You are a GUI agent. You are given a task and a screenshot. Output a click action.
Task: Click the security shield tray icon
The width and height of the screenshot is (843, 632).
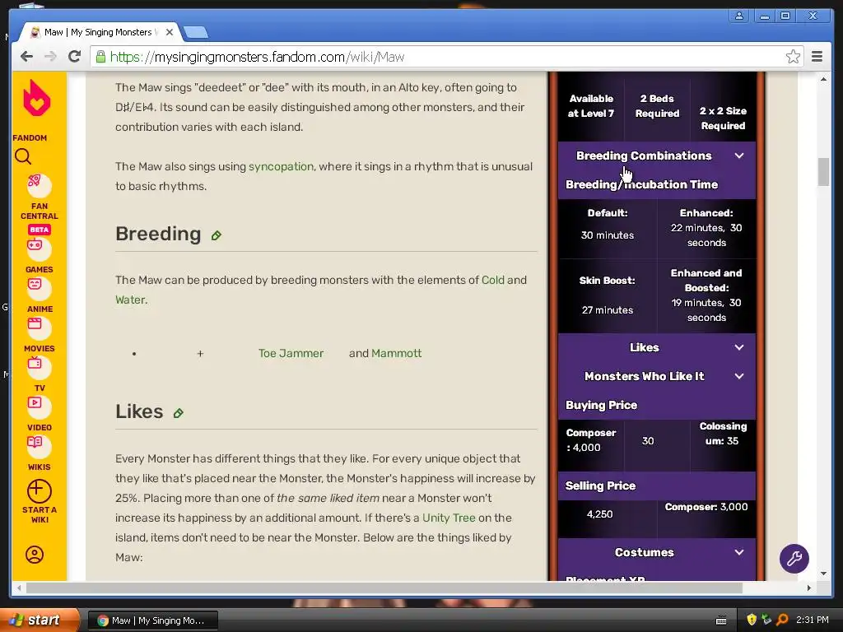coord(752,620)
